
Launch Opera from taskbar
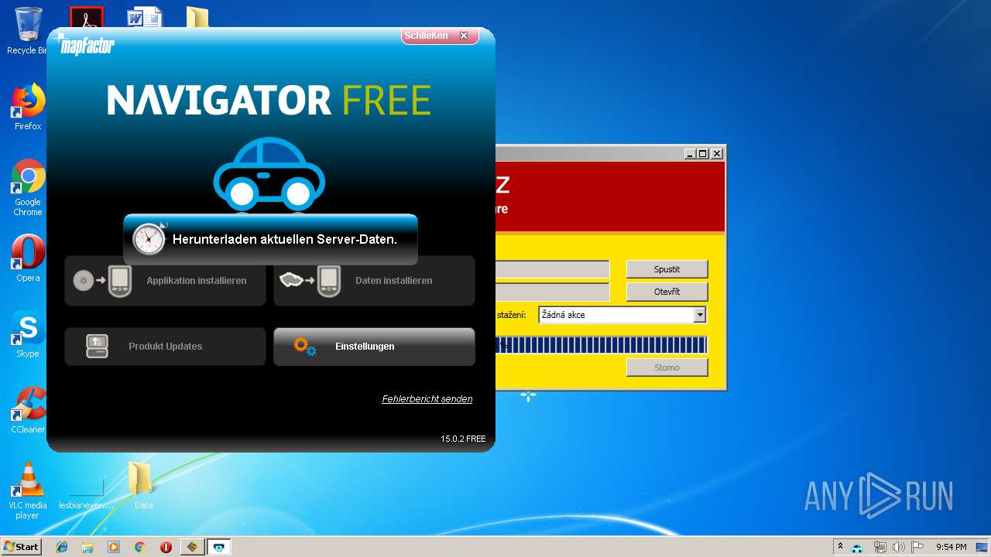tap(166, 547)
